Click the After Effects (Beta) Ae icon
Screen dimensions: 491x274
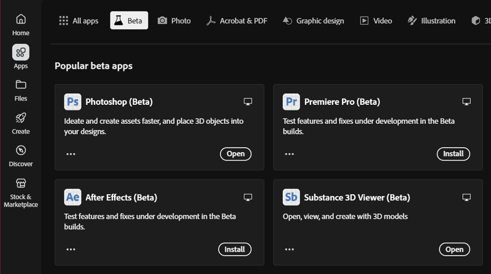pyautogui.click(x=72, y=197)
